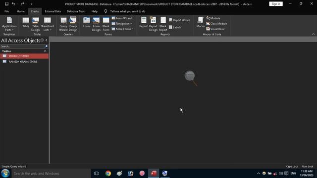Image resolution: width=317 pixels, height=178 pixels.
Task: Click the ENG language indicator
Action: tap(293, 174)
